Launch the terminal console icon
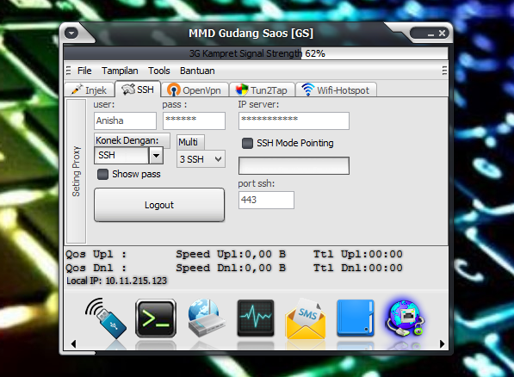The width and height of the screenshot is (514, 377). 156,318
